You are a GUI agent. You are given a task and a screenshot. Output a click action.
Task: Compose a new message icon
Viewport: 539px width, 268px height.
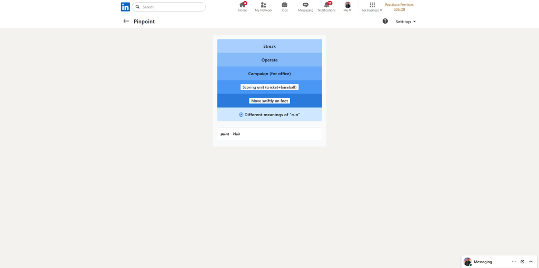(523, 262)
